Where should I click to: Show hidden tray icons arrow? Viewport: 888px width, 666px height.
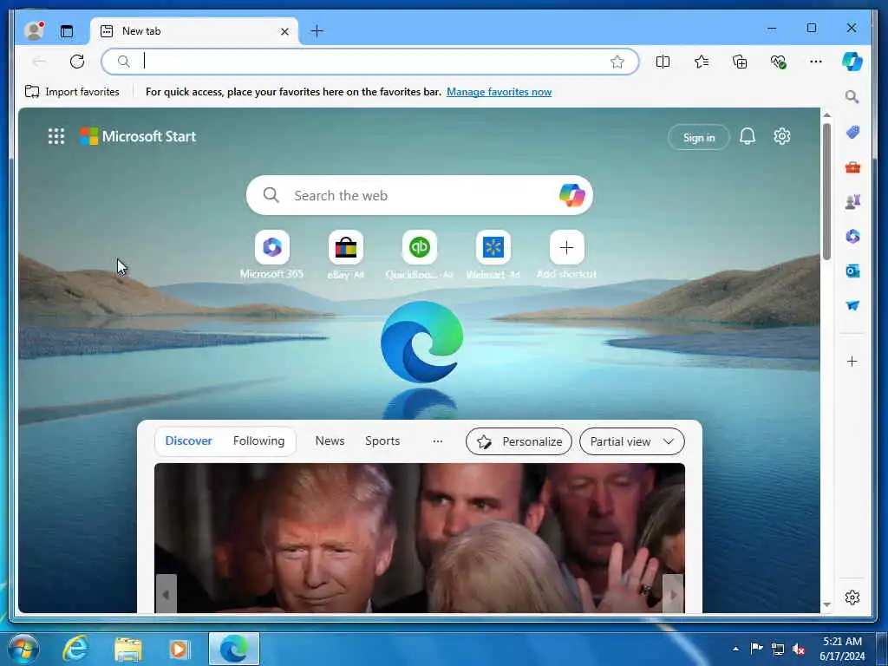pos(735,649)
